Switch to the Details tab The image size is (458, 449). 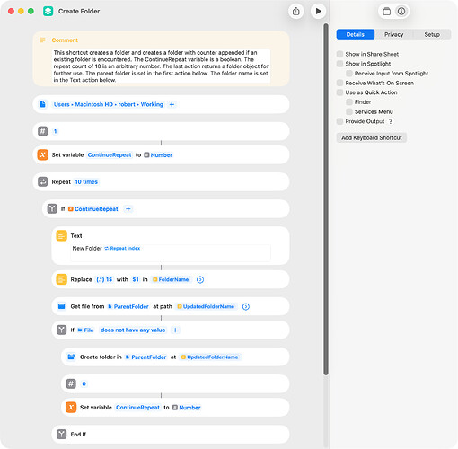tap(356, 34)
